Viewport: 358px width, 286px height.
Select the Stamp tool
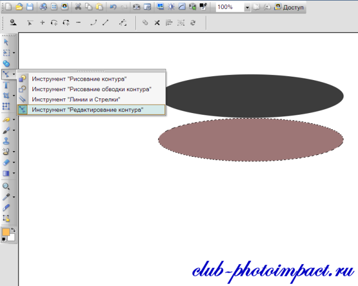tap(6, 141)
